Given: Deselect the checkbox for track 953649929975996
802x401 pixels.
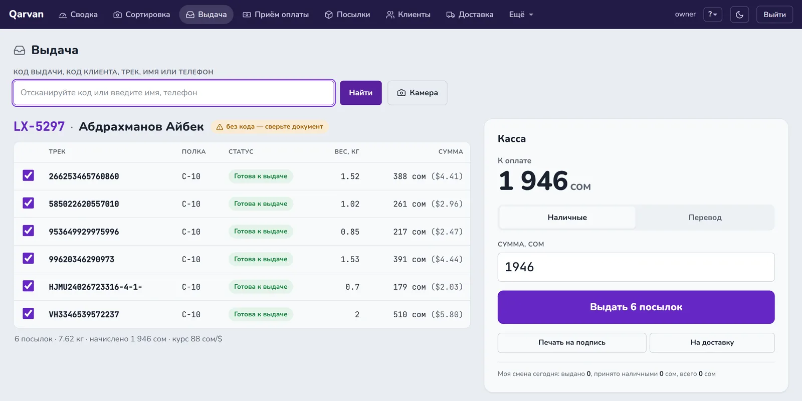Looking at the screenshot, I should pos(29,231).
